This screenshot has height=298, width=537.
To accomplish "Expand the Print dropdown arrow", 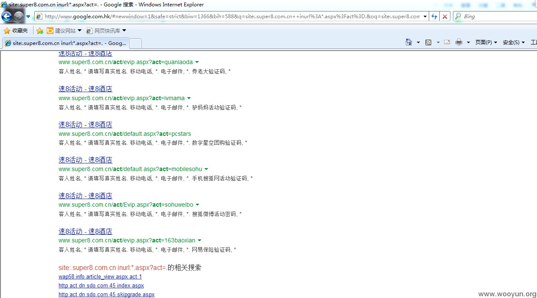I will [468, 42].
